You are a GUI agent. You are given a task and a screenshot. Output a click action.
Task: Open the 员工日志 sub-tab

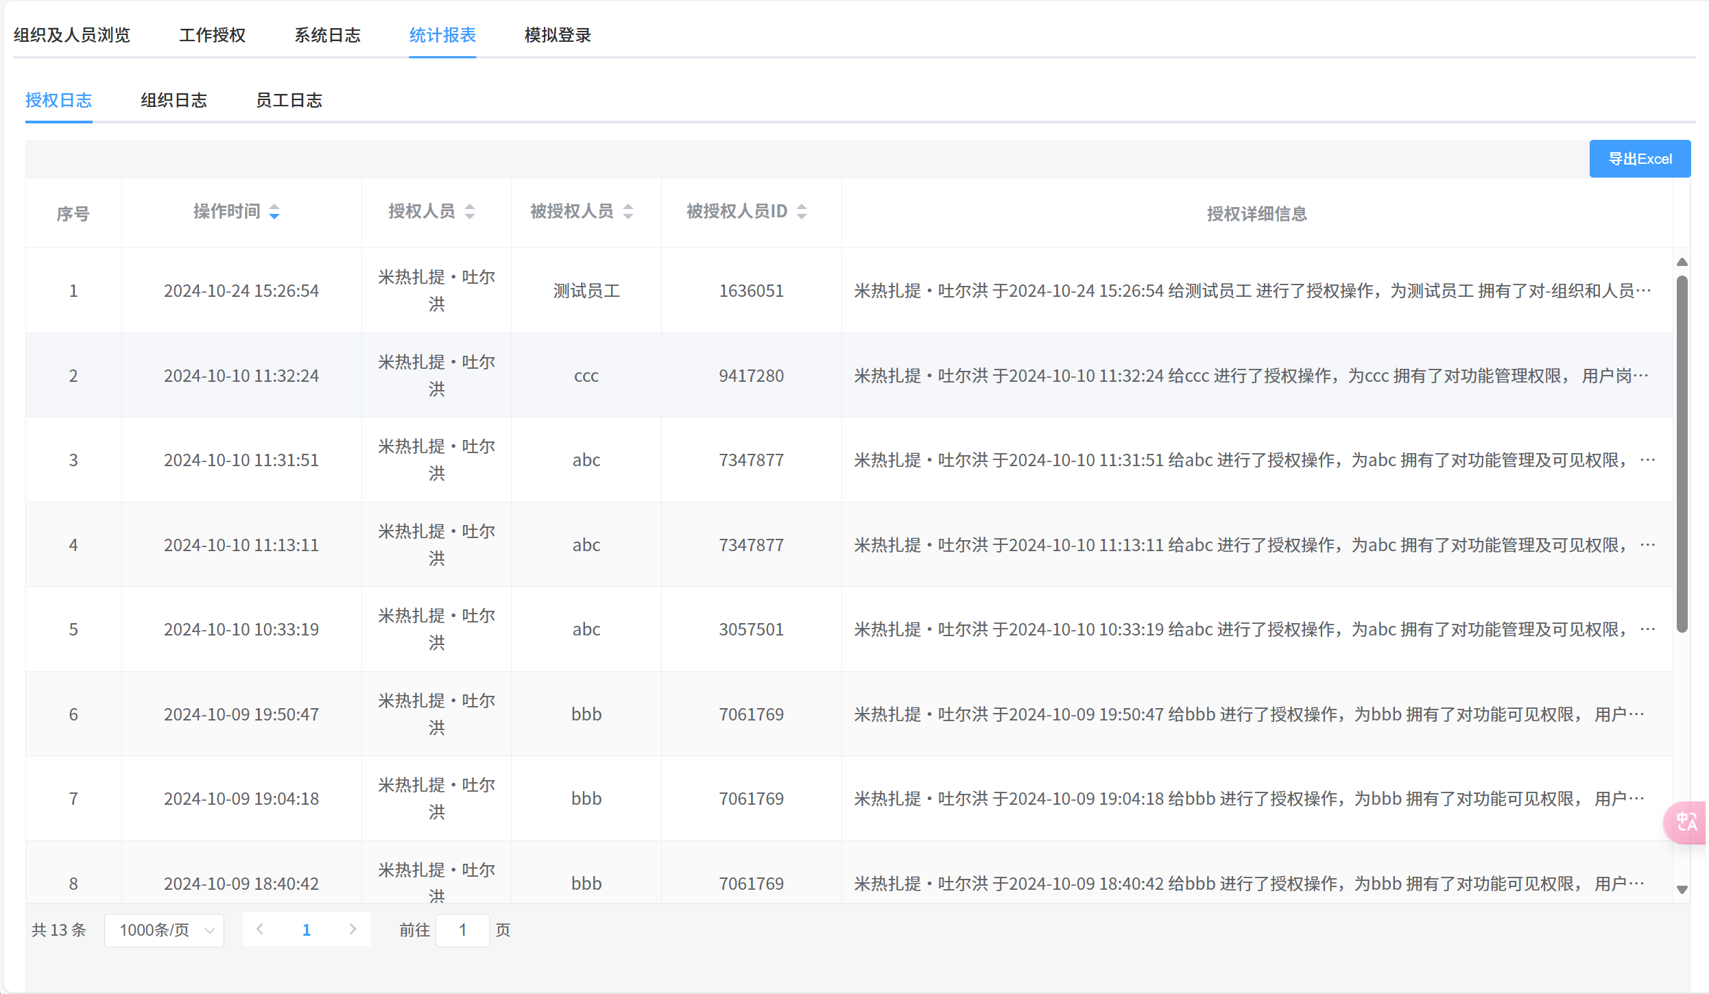click(x=289, y=100)
